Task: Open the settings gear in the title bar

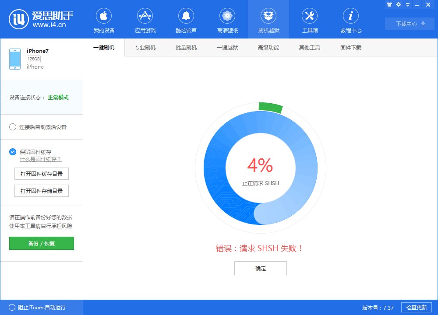Action: tap(398, 4)
